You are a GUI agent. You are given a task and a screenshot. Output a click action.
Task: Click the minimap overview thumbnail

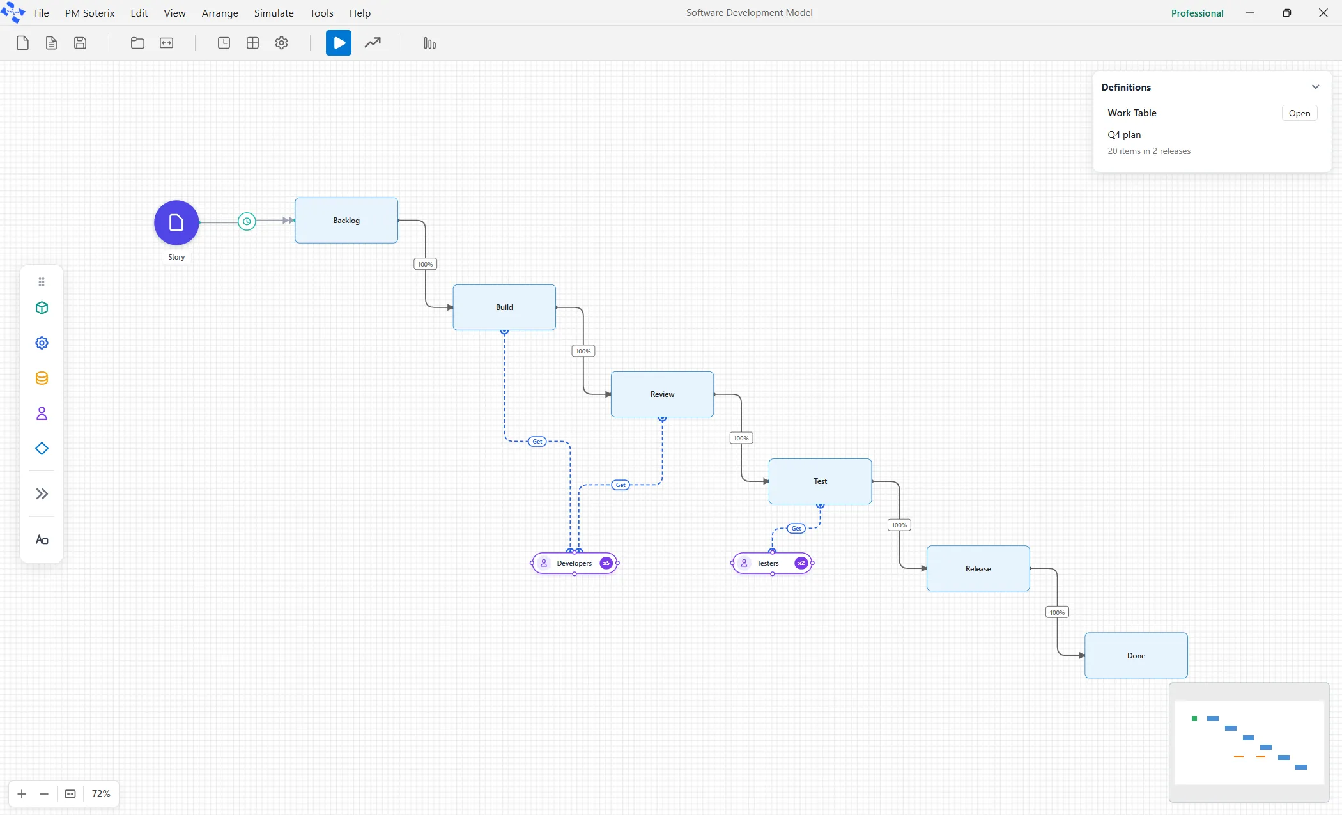(x=1249, y=741)
